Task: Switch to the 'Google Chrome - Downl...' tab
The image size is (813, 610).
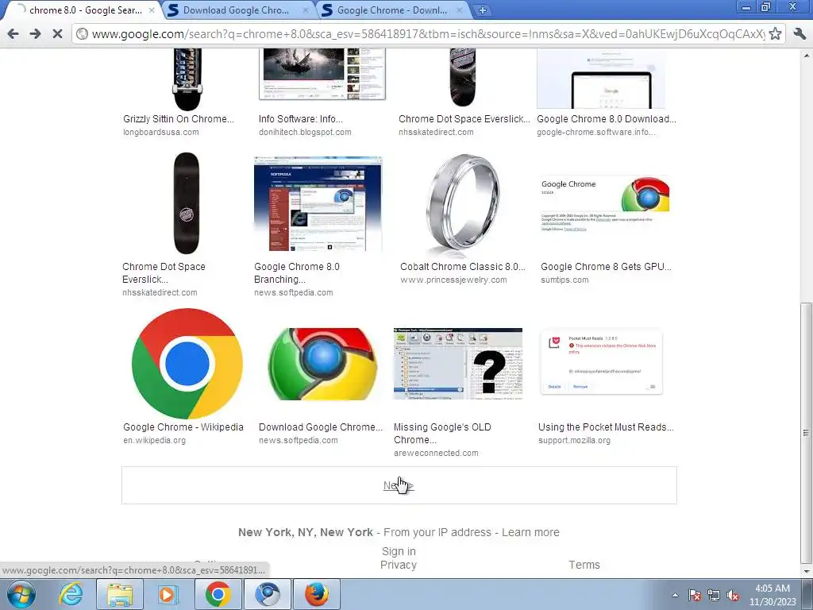Action: pos(391,10)
